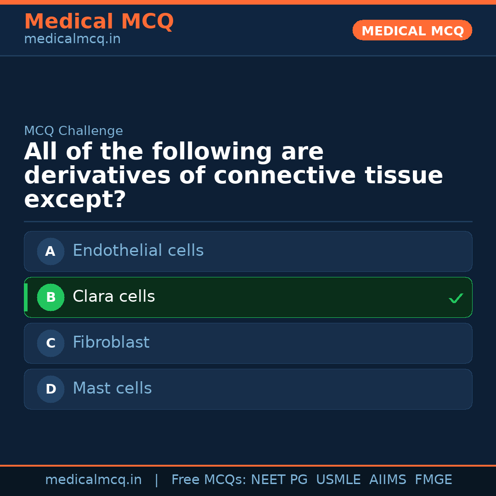496x496 pixels.
Task: Click the orange MEDICAL MCQ badge
Action: point(412,30)
